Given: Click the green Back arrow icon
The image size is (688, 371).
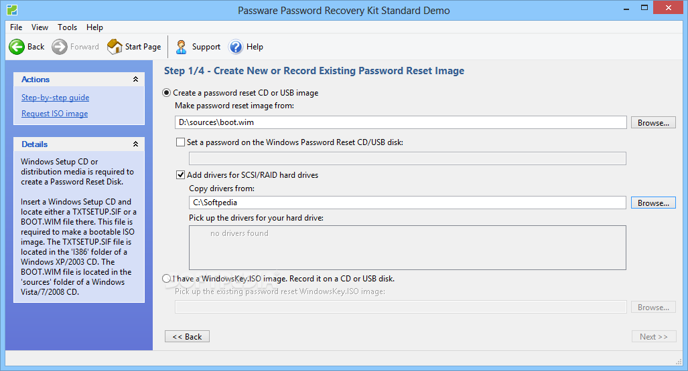Looking at the screenshot, I should point(17,47).
